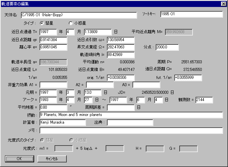Close the 軌道要素の編集 dialog

coord(223,4)
